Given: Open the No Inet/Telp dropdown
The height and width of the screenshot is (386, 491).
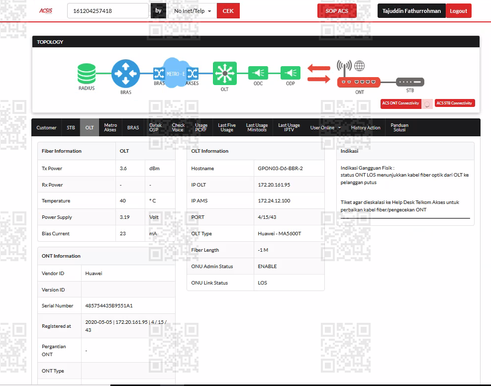Looking at the screenshot, I should pos(192,11).
